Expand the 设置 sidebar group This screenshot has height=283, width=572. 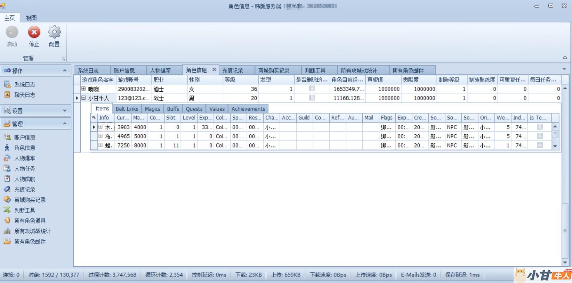[x=65, y=110]
